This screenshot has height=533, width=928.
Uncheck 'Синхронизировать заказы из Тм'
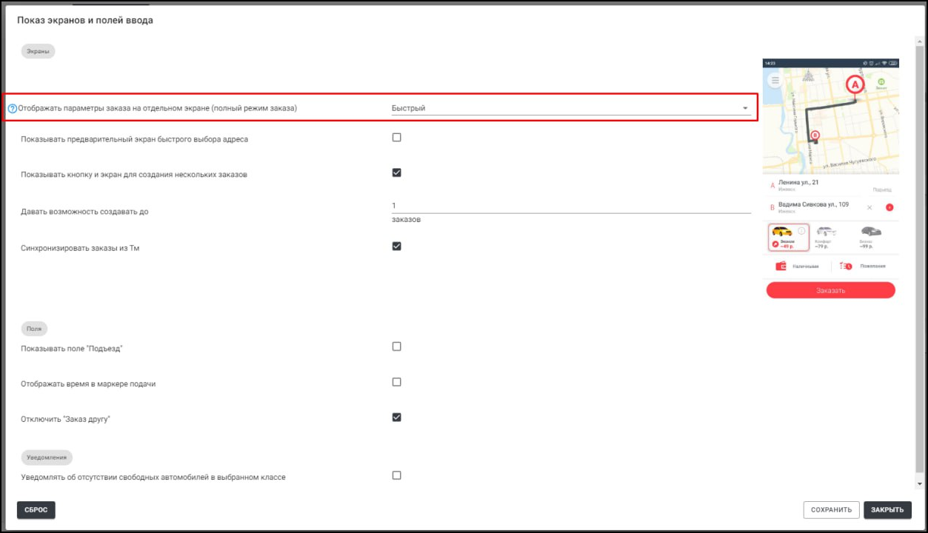pyautogui.click(x=396, y=247)
